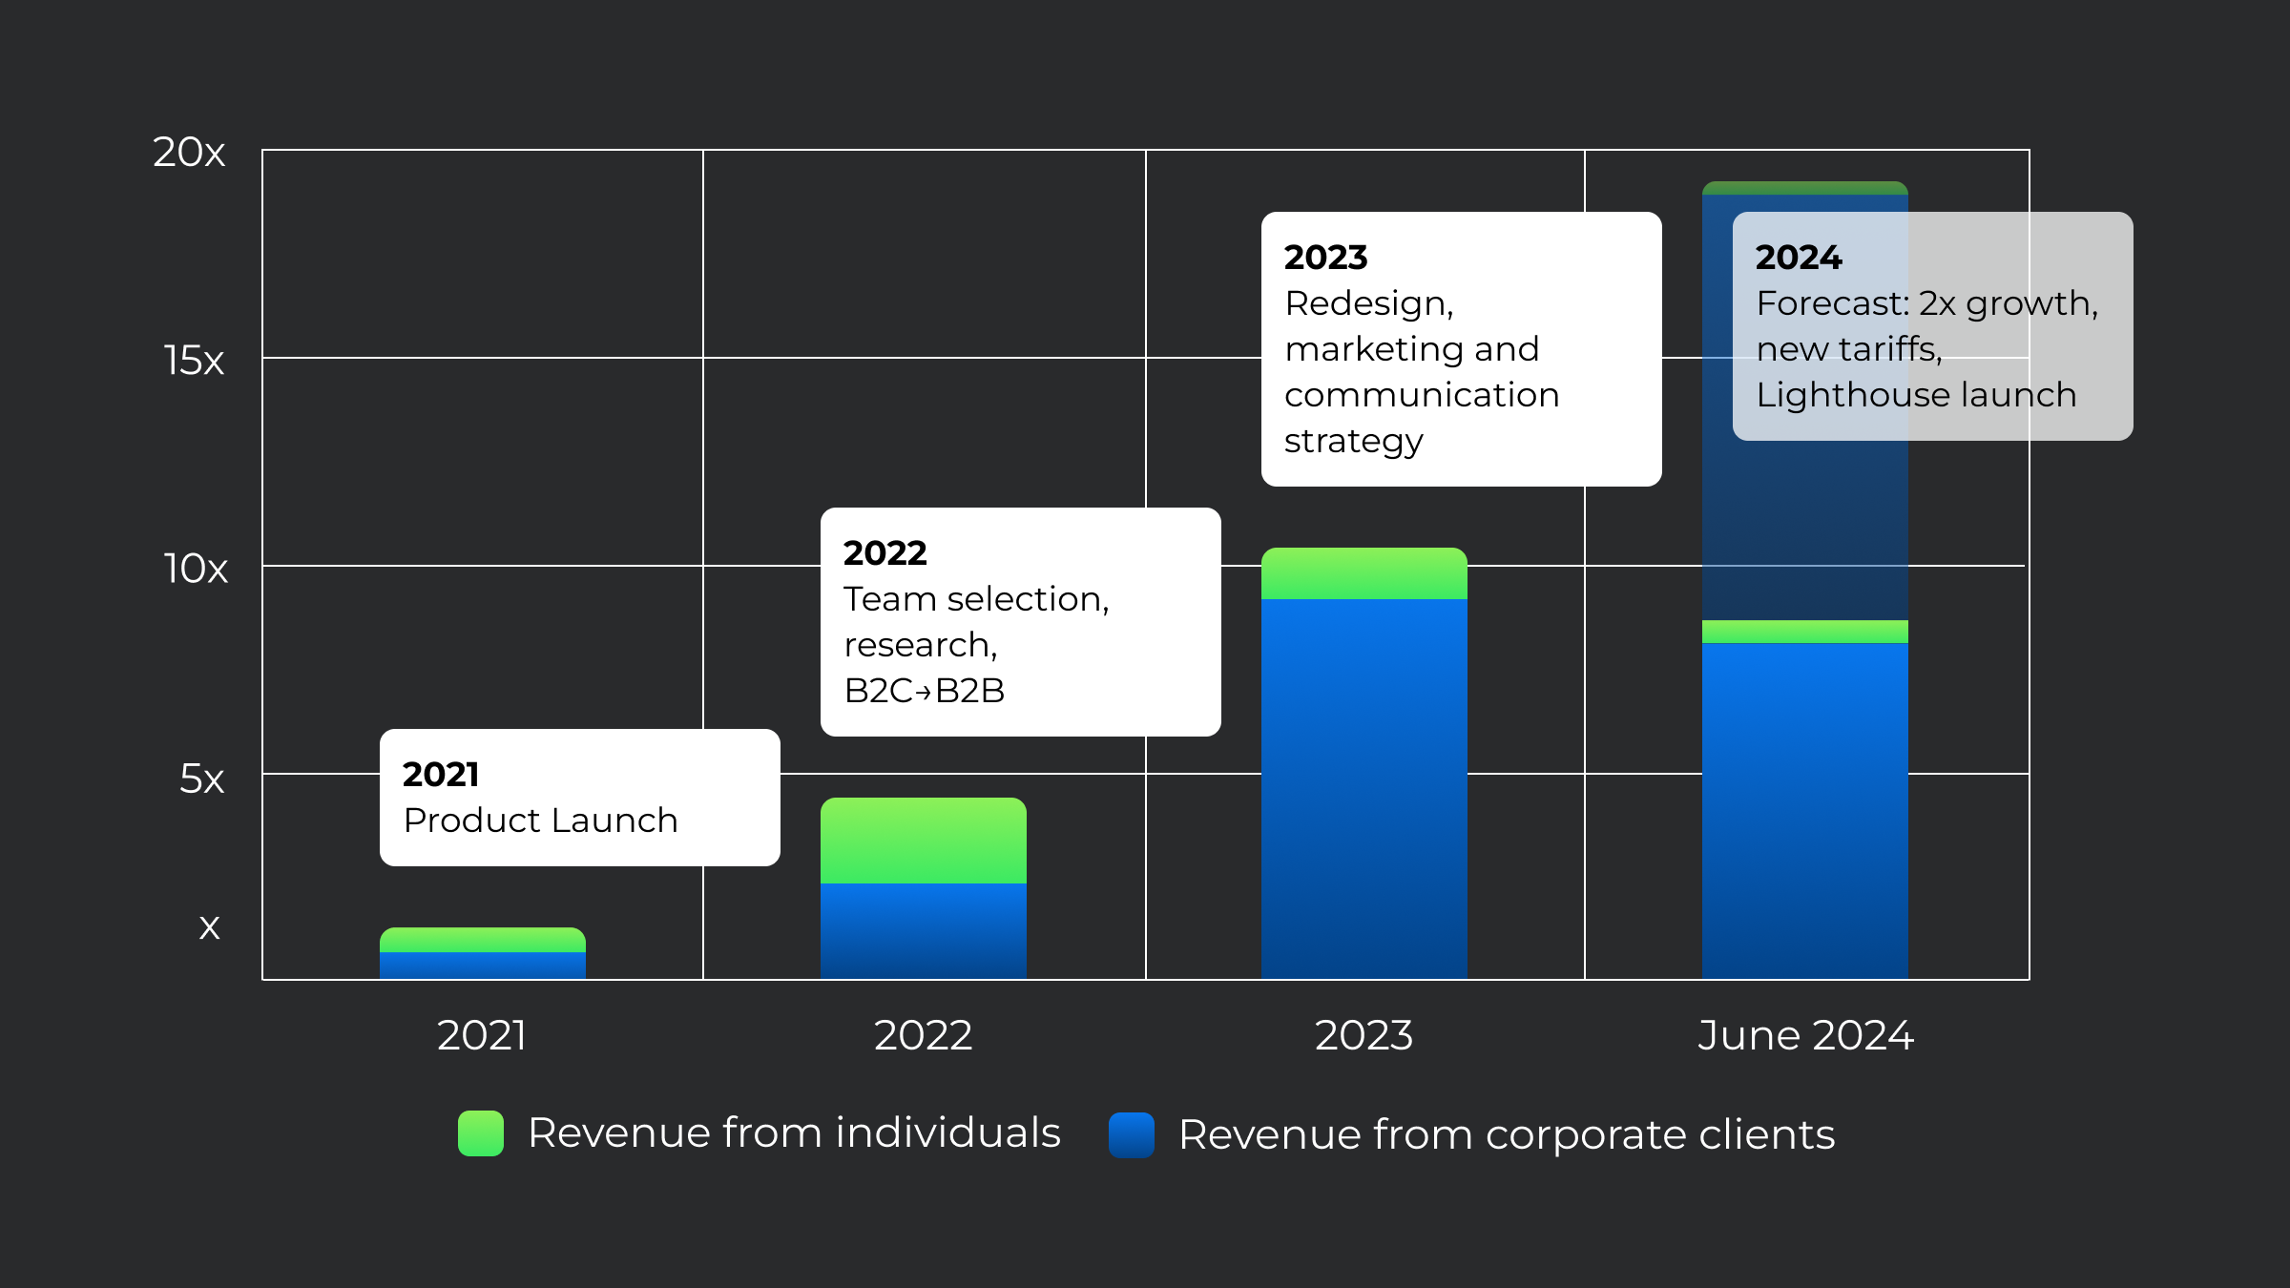This screenshot has width=2290, height=1288.
Task: Click the 2022 Team selection callout box
Action: click(x=1020, y=622)
